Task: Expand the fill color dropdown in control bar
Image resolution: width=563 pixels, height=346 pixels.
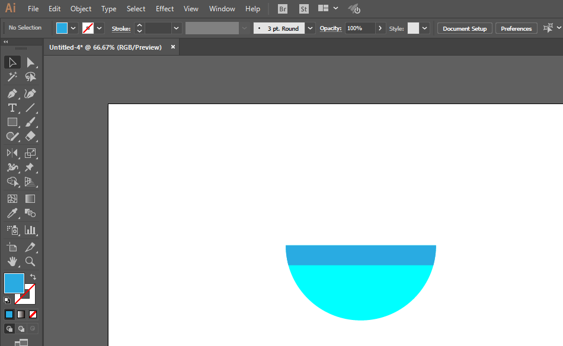Action: point(73,28)
